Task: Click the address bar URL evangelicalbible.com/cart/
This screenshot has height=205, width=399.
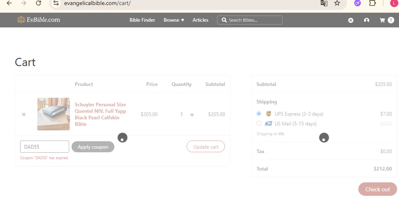Action: point(97,3)
